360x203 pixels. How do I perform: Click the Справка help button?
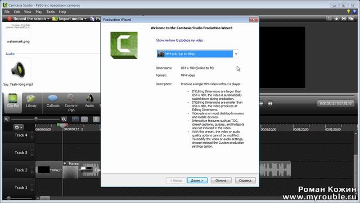tap(245, 180)
